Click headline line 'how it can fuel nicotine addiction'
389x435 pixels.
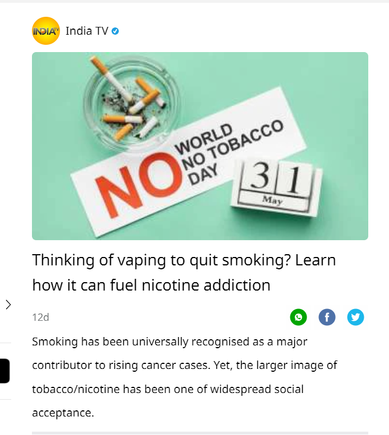[x=151, y=285]
